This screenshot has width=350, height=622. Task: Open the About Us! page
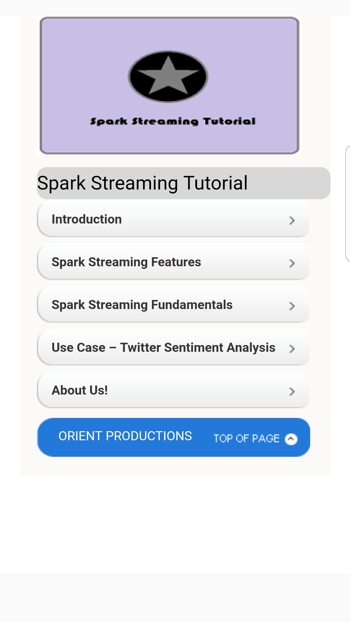[173, 390]
